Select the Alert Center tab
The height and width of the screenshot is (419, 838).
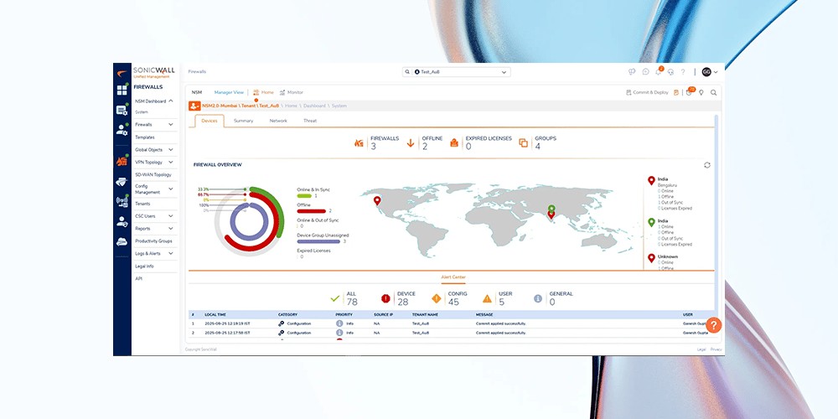point(453,277)
